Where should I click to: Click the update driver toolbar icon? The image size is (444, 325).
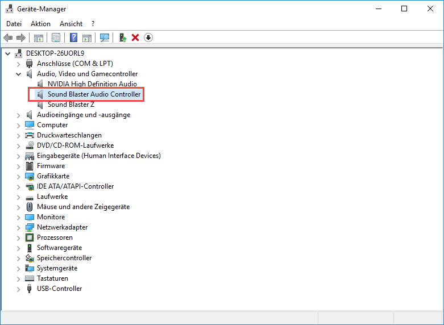[x=123, y=37]
